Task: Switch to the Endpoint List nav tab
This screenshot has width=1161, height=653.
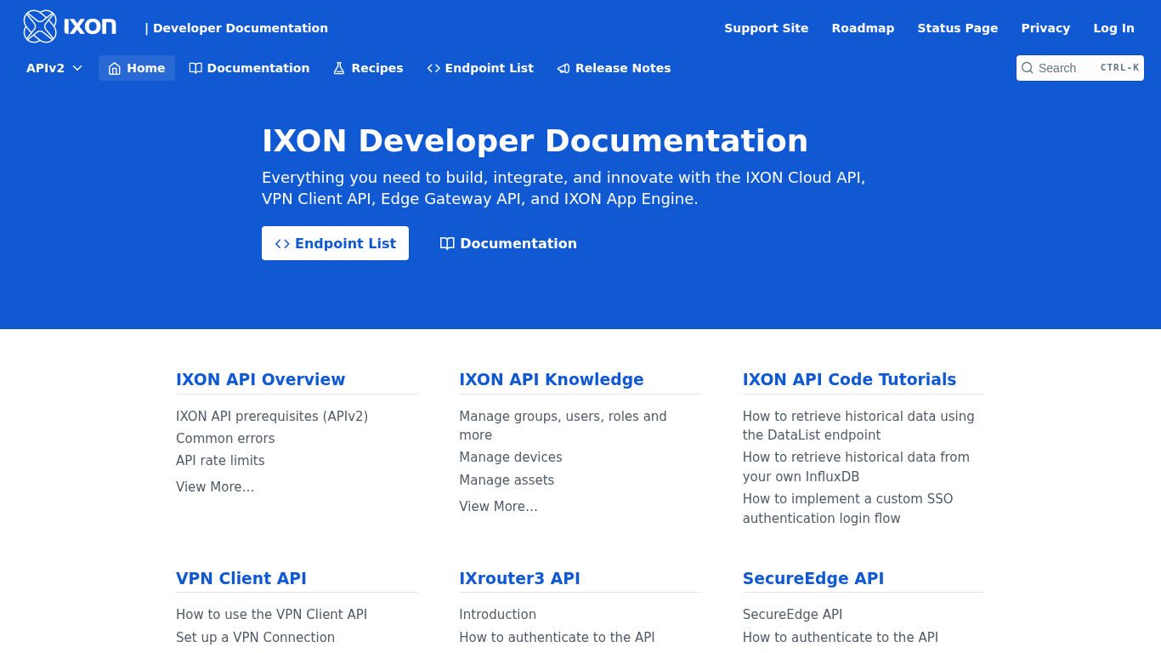Action: coord(480,68)
